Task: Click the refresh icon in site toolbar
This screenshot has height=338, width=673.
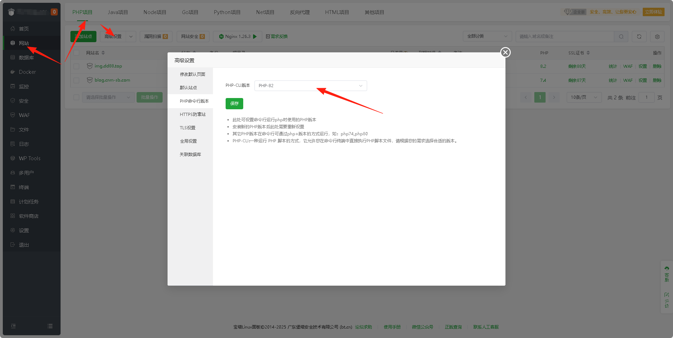Action: tap(639, 37)
